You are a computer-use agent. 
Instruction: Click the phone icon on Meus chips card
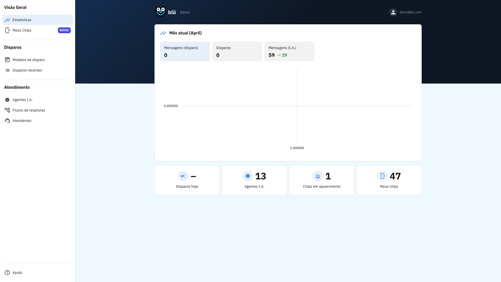pyautogui.click(x=382, y=176)
